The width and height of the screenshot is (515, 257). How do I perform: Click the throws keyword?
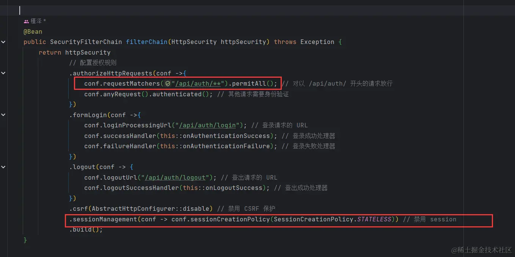click(285, 42)
